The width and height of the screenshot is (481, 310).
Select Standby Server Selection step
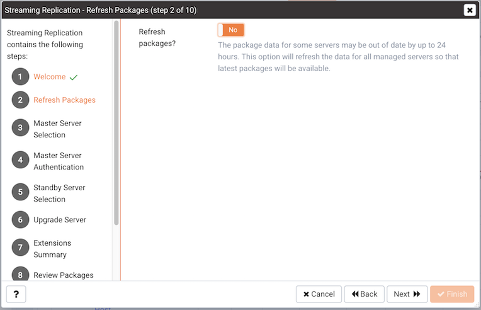(x=59, y=193)
